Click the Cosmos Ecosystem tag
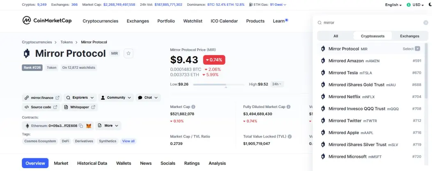Image resolution: width=432 pixels, height=171 pixels. tap(40, 141)
